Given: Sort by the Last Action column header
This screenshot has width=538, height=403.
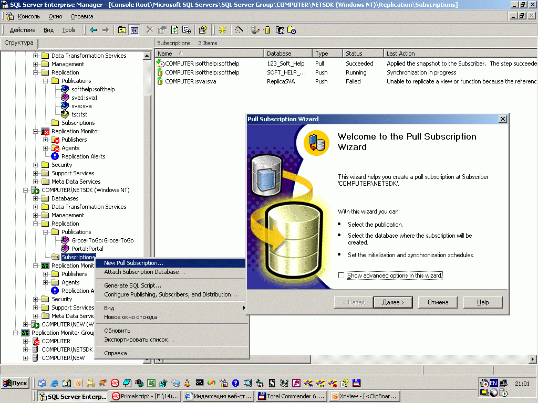Looking at the screenshot, I should coord(460,54).
